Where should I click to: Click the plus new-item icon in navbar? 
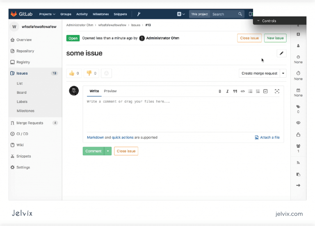click(179, 14)
